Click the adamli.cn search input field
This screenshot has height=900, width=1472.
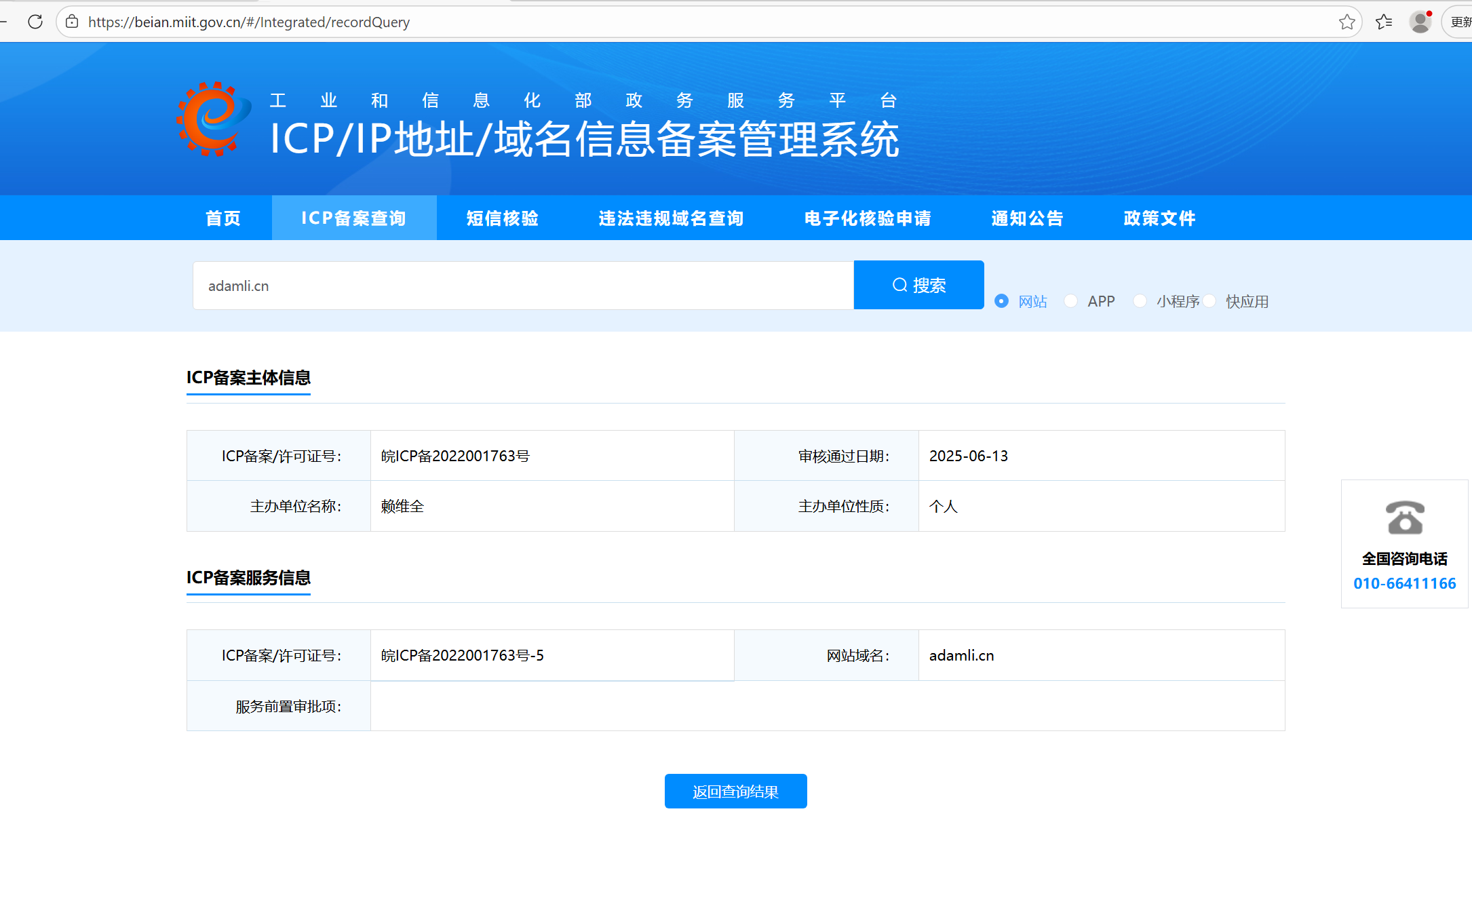pyautogui.click(x=522, y=286)
